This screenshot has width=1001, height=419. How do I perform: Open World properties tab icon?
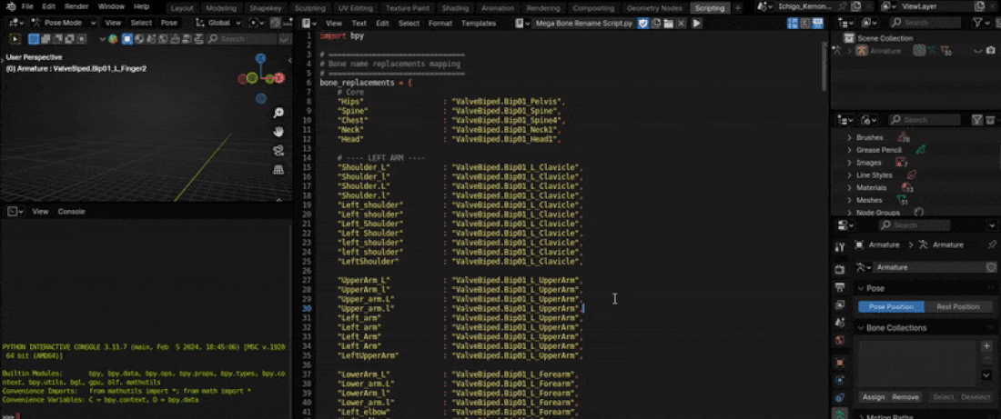pyautogui.click(x=840, y=341)
